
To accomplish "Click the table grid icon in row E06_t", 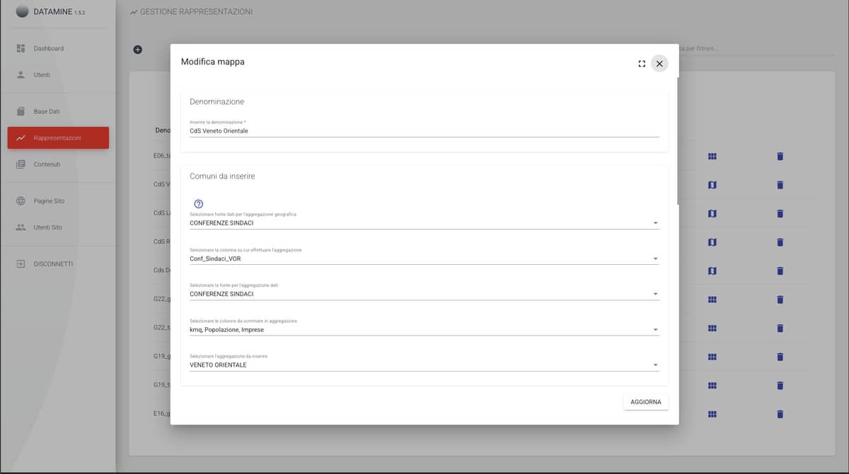I will tap(712, 156).
